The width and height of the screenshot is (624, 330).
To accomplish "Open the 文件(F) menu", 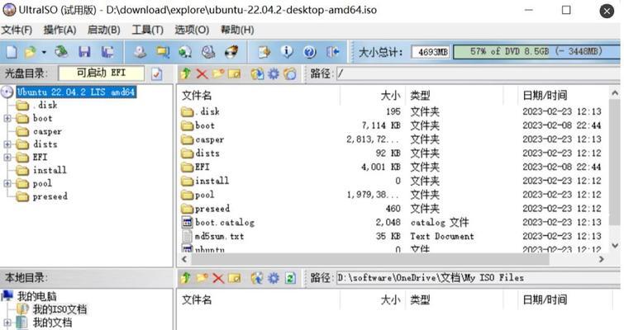I will 17,30.
